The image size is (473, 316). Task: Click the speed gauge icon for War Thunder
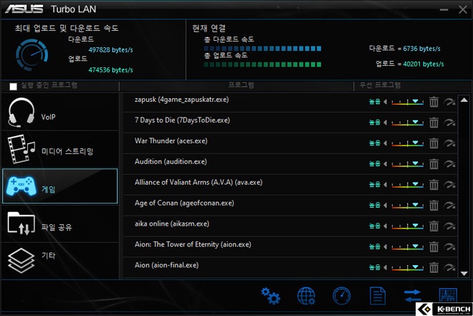tap(449, 143)
